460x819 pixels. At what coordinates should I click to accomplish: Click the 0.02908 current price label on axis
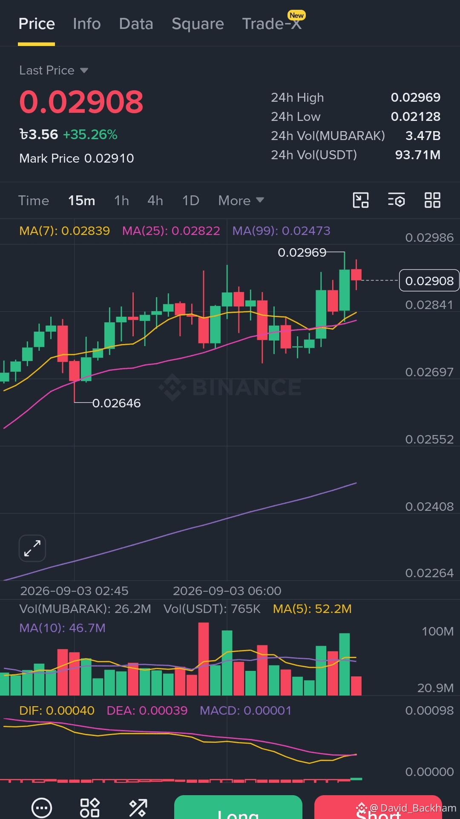[429, 281]
